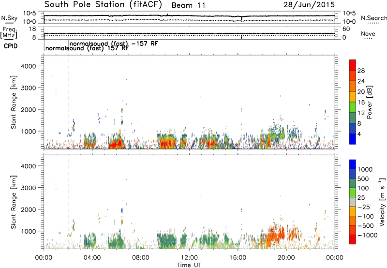The image size is (387, 268).
Task: Select the 'Freq. [MHz]' axis label
Action: pyautogui.click(x=9, y=33)
